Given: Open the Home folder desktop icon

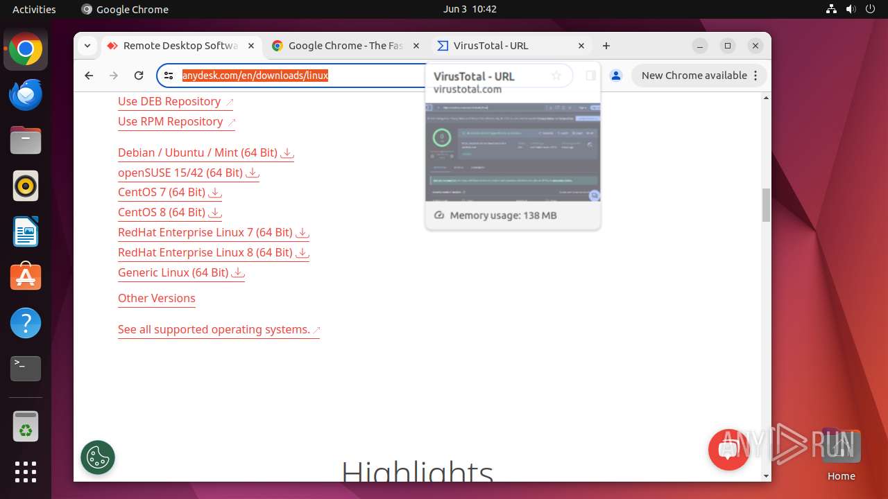Looking at the screenshot, I should point(841,455).
